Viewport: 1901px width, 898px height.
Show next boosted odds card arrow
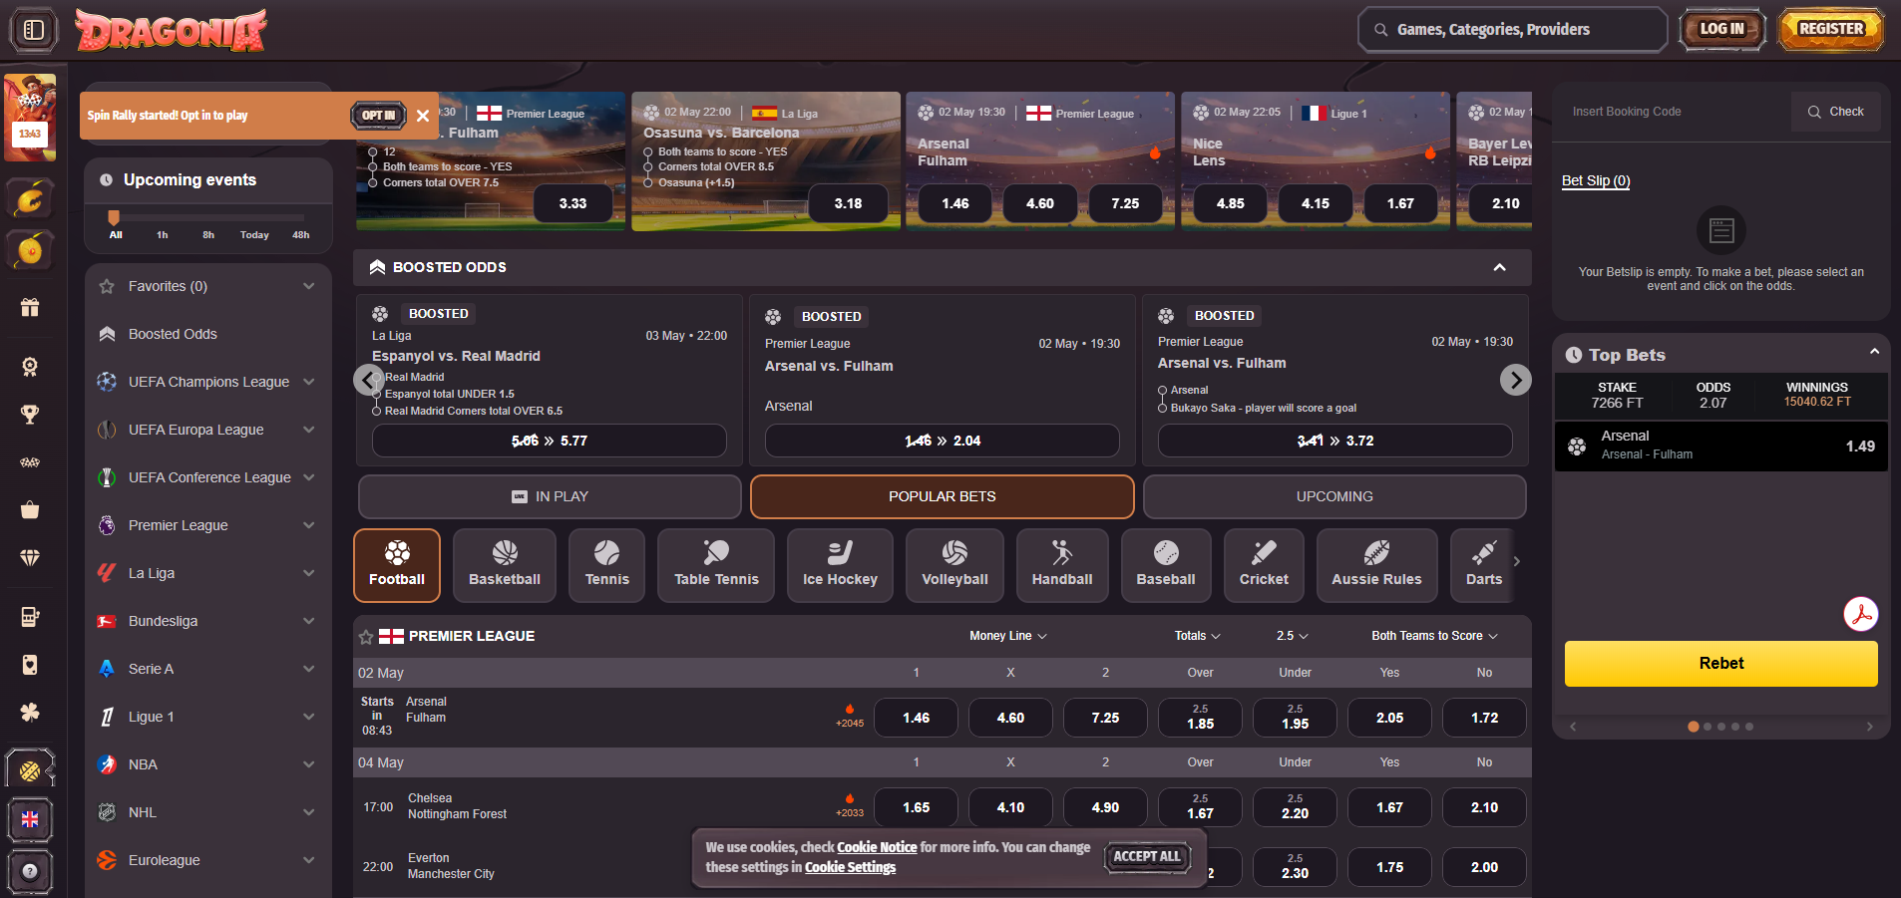click(x=1516, y=380)
